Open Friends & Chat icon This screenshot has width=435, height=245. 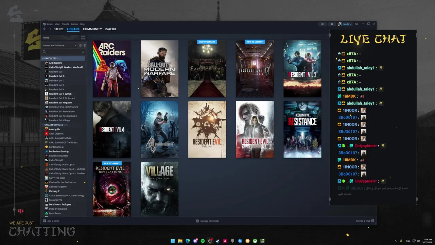coord(373,221)
